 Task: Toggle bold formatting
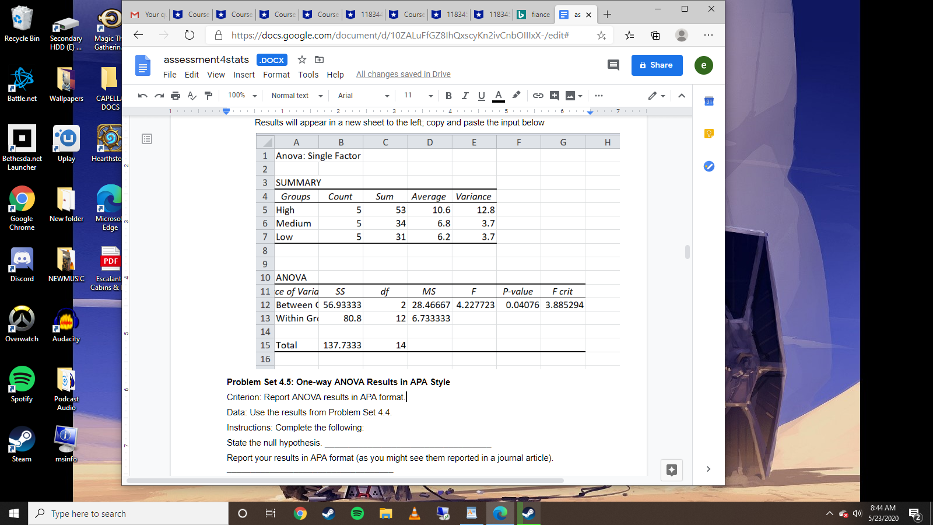pyautogui.click(x=448, y=96)
